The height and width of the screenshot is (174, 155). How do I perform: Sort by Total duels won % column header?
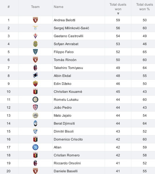[144, 7]
